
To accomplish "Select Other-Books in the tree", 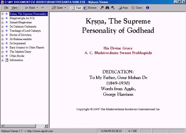I will pos(17,56).
